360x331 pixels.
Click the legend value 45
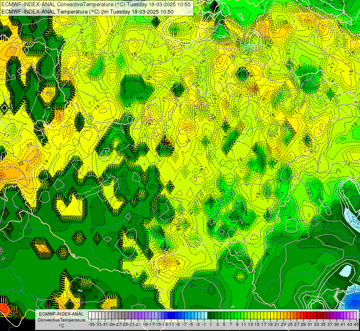point(356,324)
